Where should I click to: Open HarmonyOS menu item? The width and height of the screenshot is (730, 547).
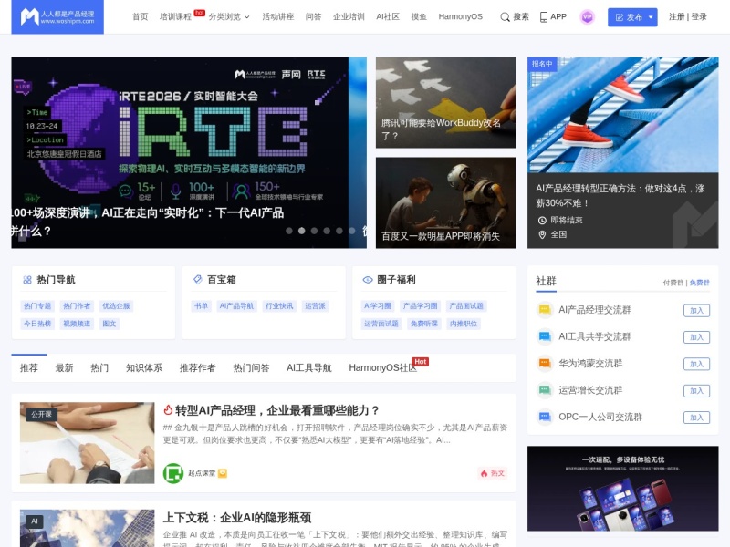point(461,16)
